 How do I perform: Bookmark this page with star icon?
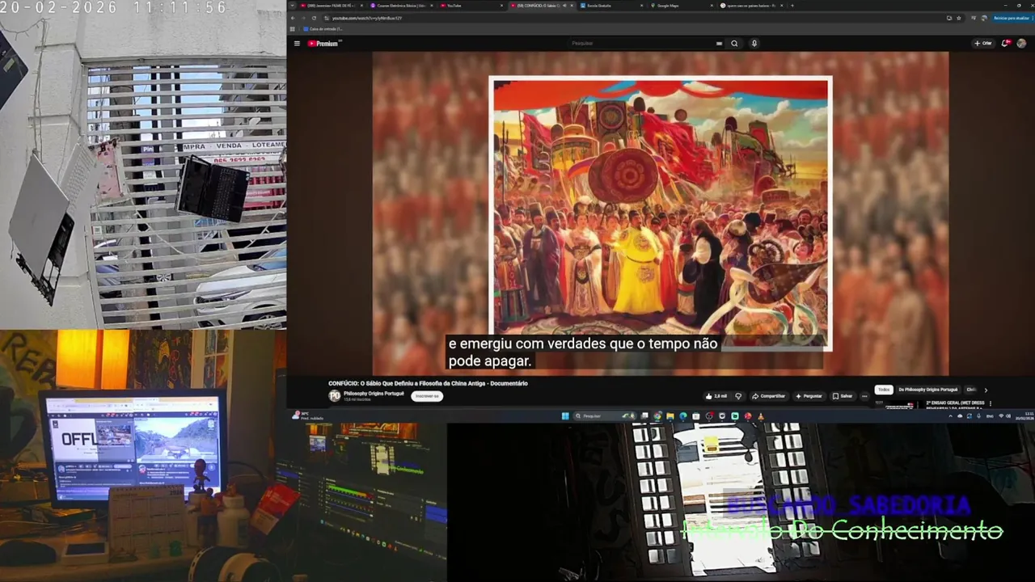point(959,18)
